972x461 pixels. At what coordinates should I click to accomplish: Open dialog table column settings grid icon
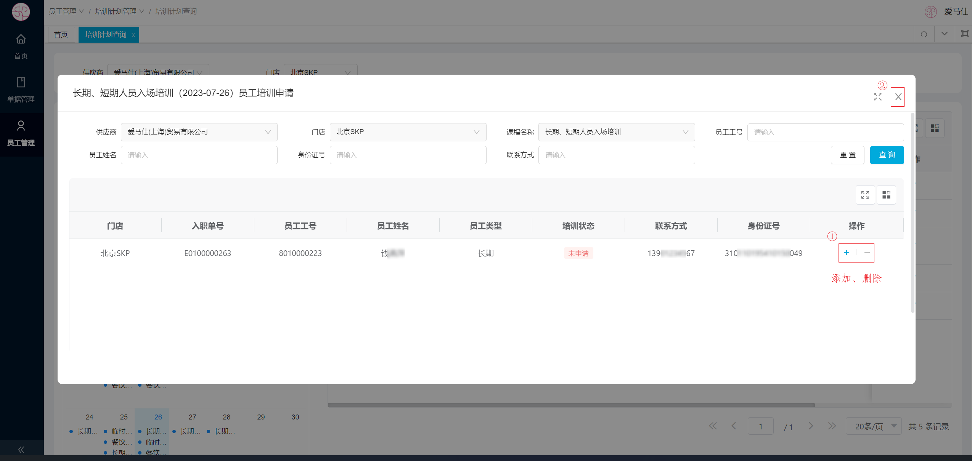pos(886,195)
